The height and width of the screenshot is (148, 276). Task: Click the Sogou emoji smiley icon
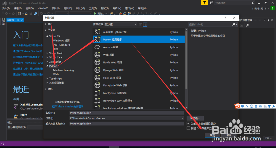pyautogui.click(x=251, y=106)
